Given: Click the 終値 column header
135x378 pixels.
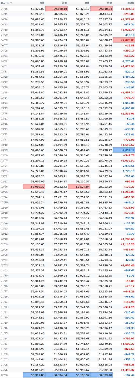Looking at the screenshot, I should click(109, 3).
